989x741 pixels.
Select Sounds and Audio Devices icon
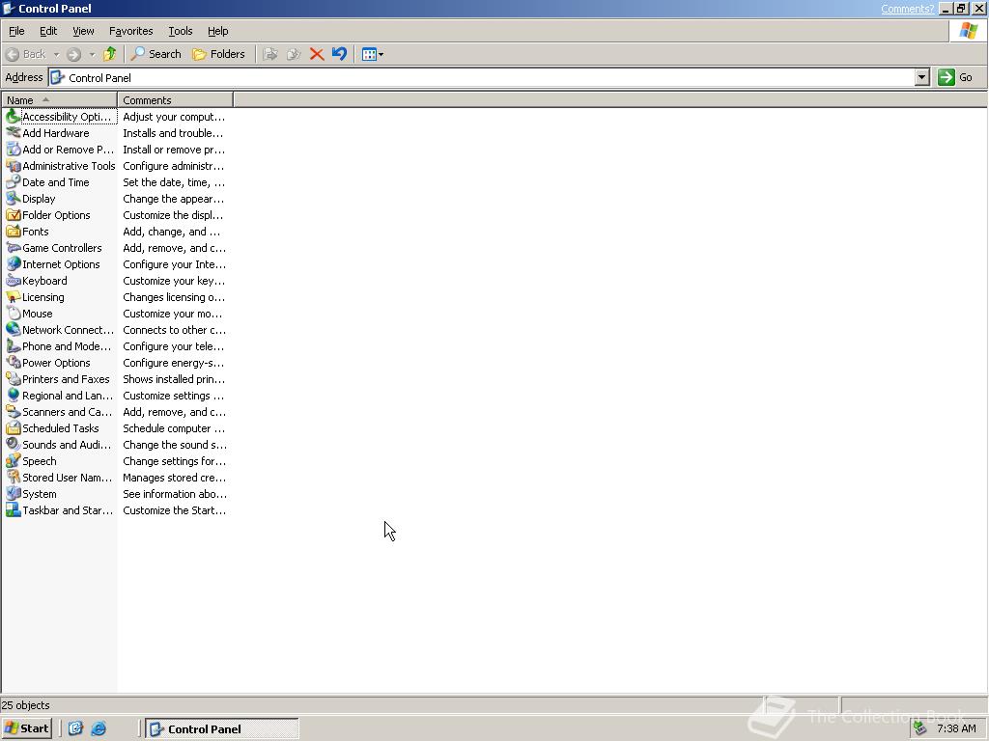click(13, 444)
